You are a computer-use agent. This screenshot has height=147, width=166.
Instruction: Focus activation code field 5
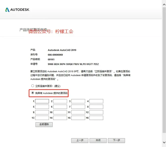[42, 107]
